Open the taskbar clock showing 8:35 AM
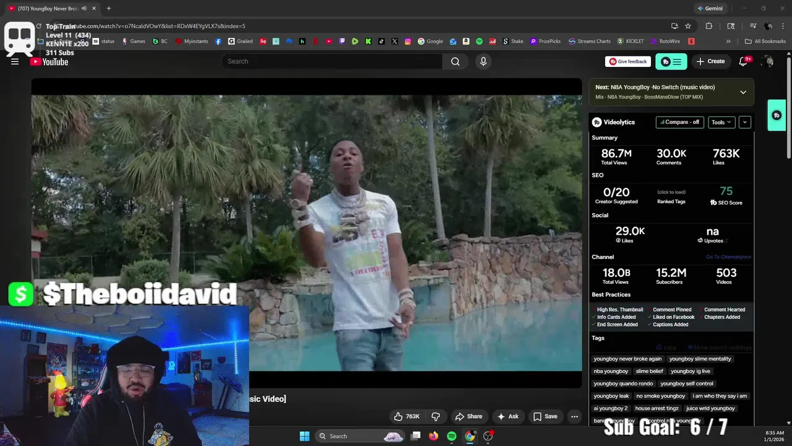This screenshot has height=446, width=792. coord(774,436)
